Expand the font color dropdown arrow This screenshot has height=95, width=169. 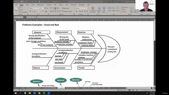click(48, 11)
